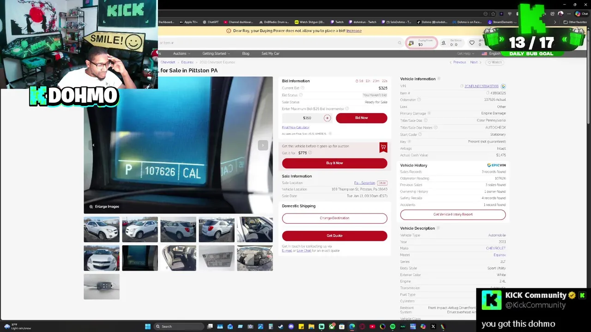Expand the Auctions menu dropdown
This screenshot has width=591, height=332.
pyautogui.click(x=181, y=53)
